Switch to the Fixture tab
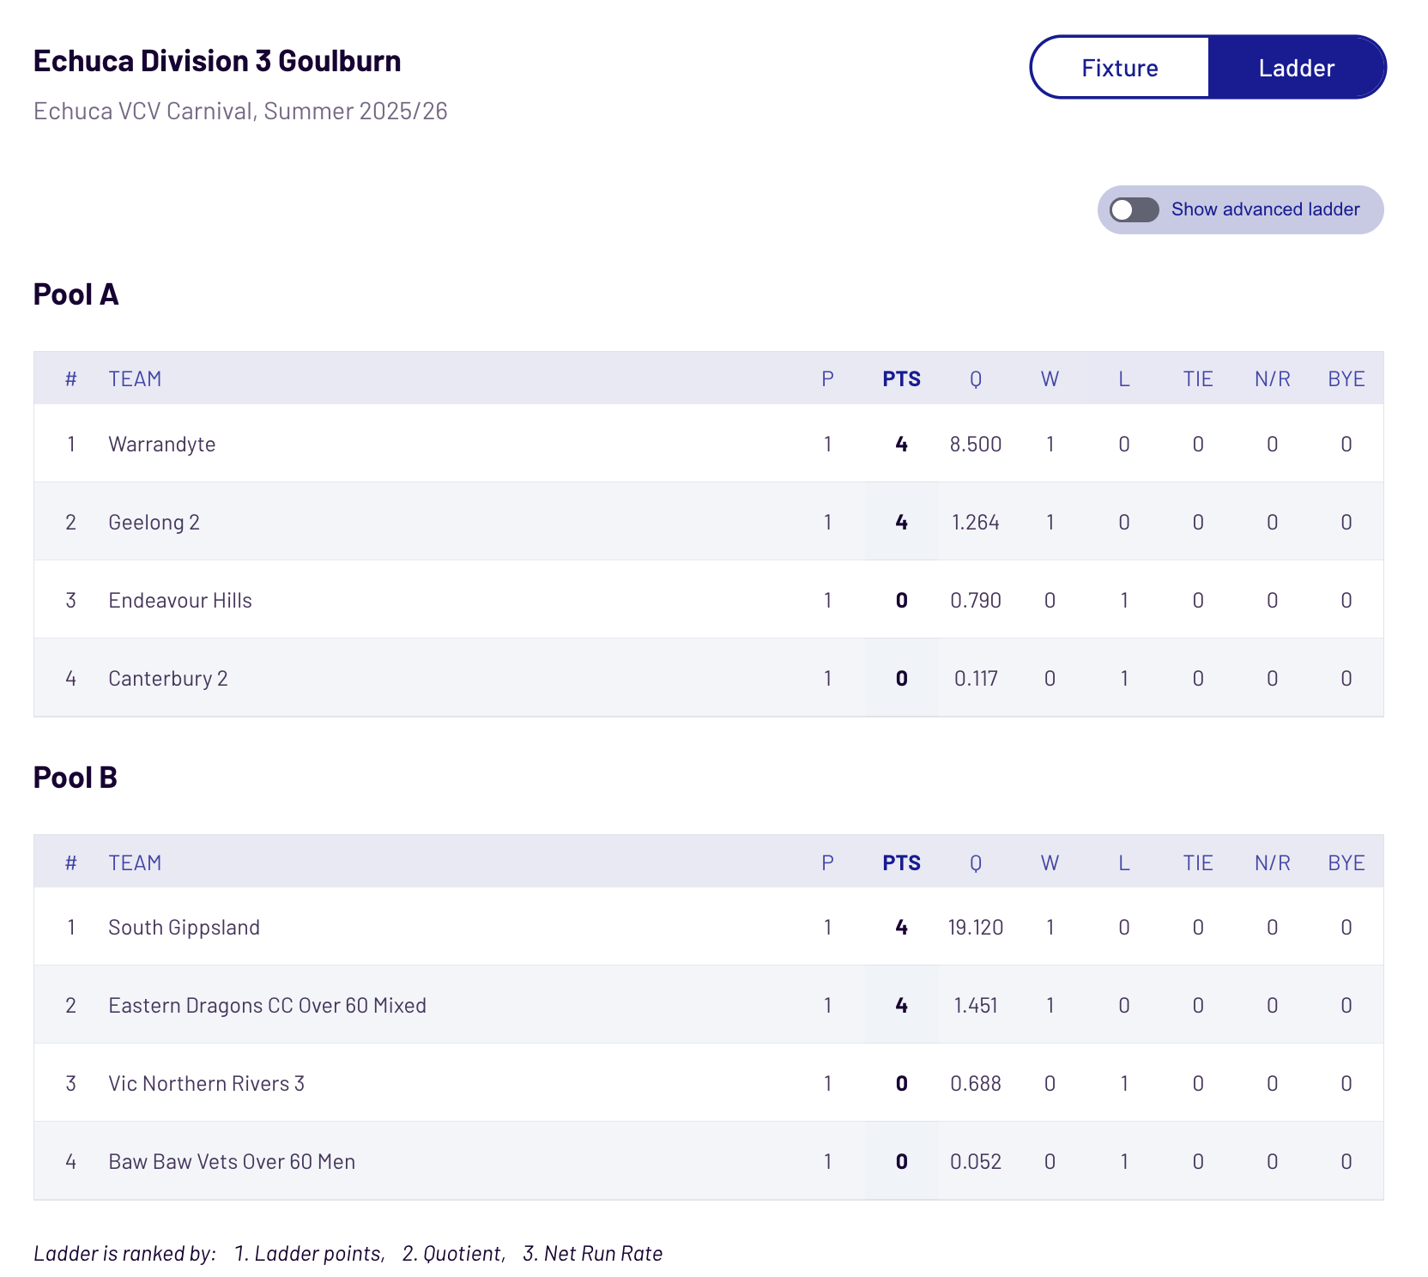 click(1119, 68)
